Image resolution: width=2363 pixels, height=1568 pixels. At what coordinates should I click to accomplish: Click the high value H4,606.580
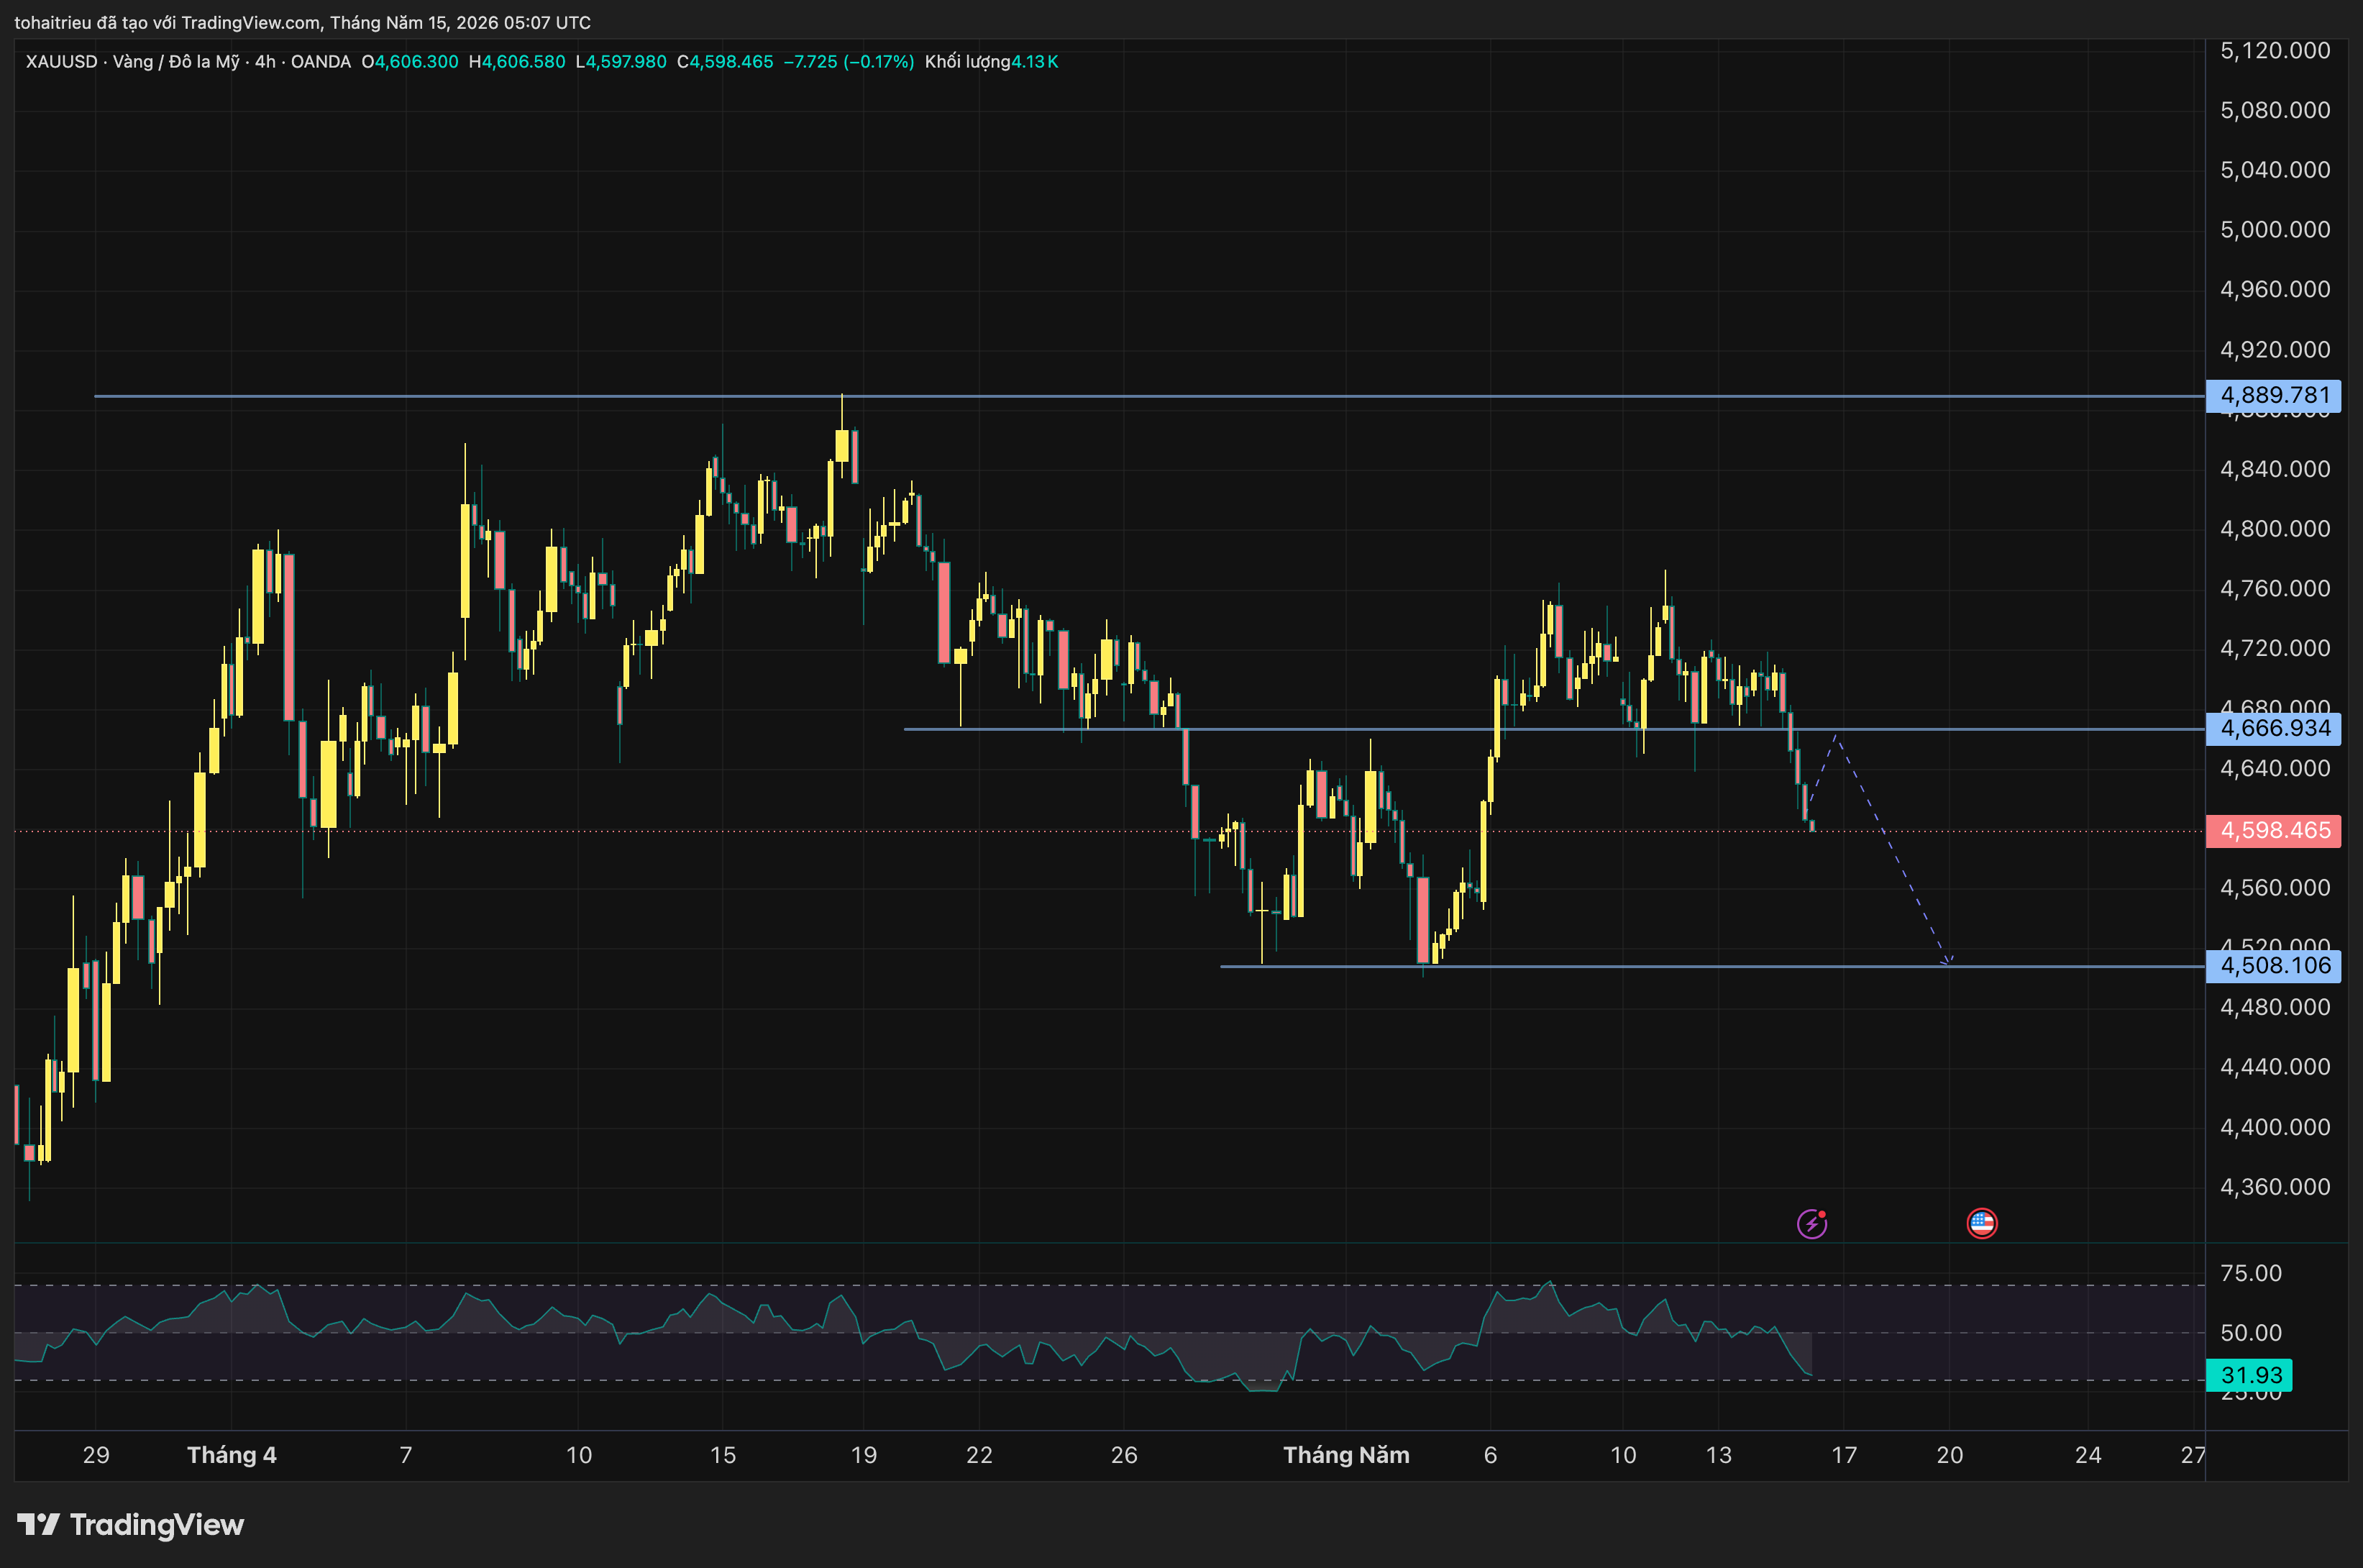tap(517, 62)
